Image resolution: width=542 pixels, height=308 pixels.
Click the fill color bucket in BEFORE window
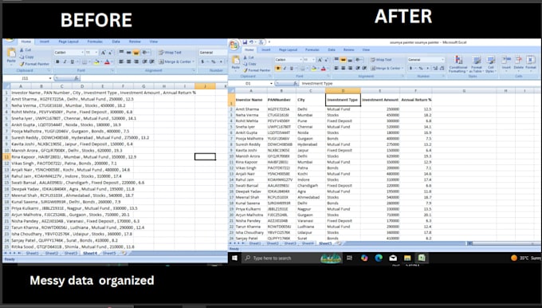96,62
